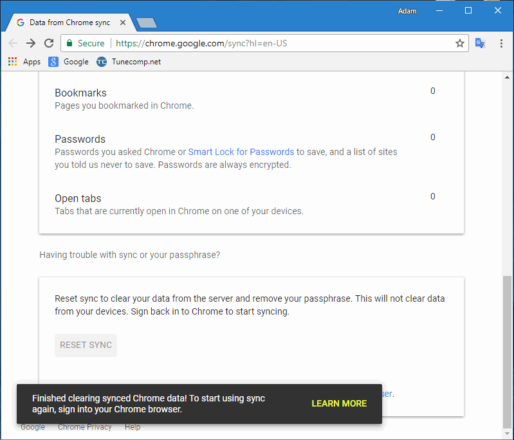Image resolution: width=514 pixels, height=440 pixels.
Task: Follow the Smart Lock for Passwords link
Action: [241, 152]
